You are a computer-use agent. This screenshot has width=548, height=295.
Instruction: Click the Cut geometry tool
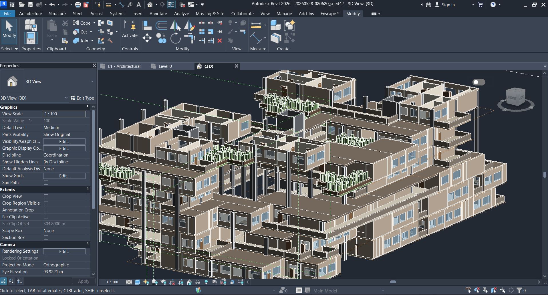80,32
